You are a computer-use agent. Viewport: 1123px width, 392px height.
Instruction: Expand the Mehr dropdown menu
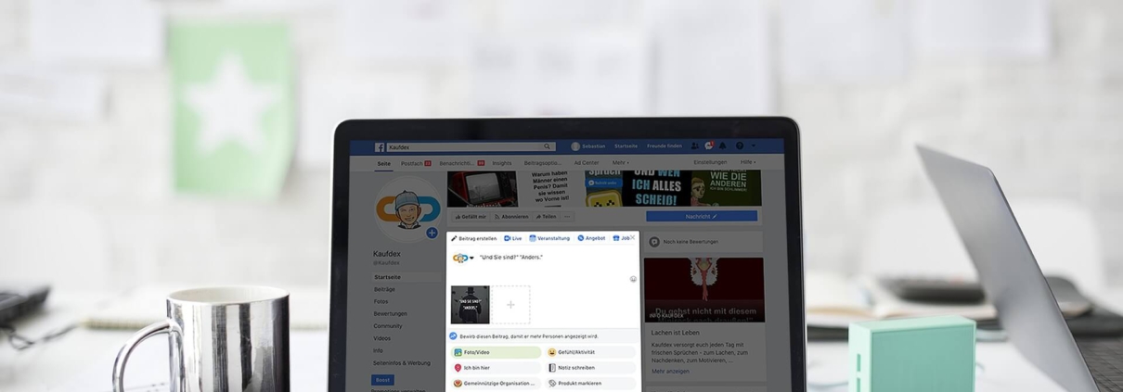pyautogui.click(x=620, y=162)
